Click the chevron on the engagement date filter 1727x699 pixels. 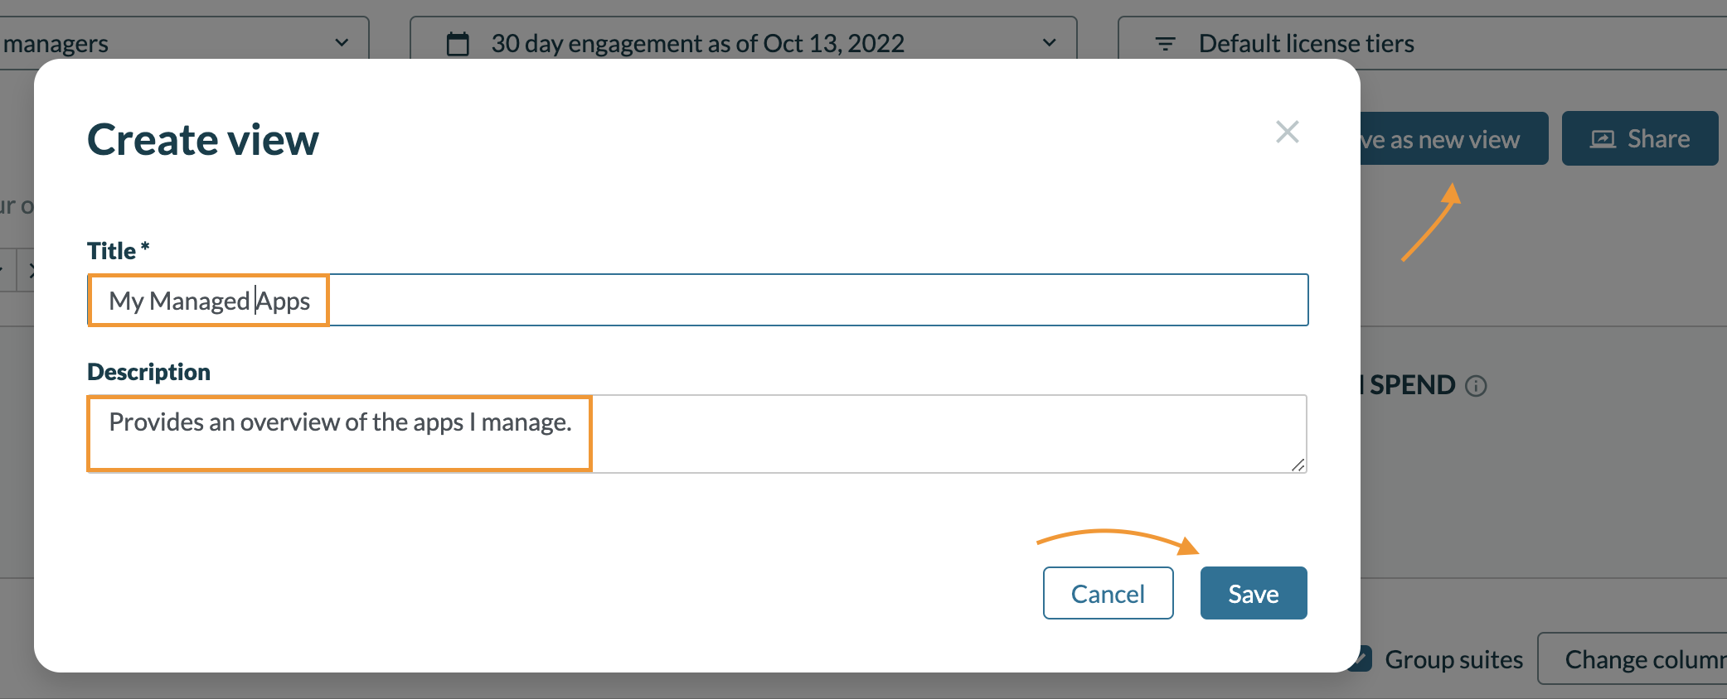tap(1050, 42)
